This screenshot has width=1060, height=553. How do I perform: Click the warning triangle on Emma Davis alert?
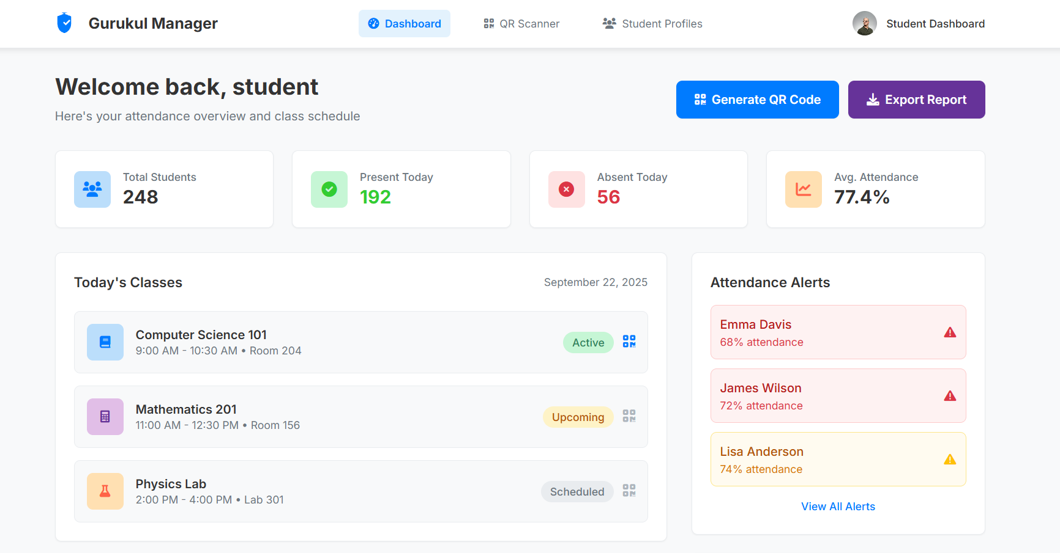pos(950,332)
